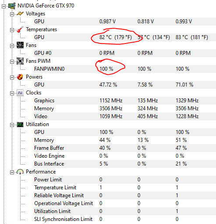Collapse the Clocks section
The width and height of the screenshot is (216, 224).
[x=12, y=93]
